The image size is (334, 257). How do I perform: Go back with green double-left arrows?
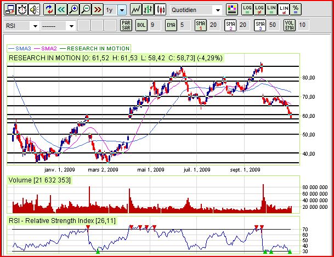[x=61, y=9]
